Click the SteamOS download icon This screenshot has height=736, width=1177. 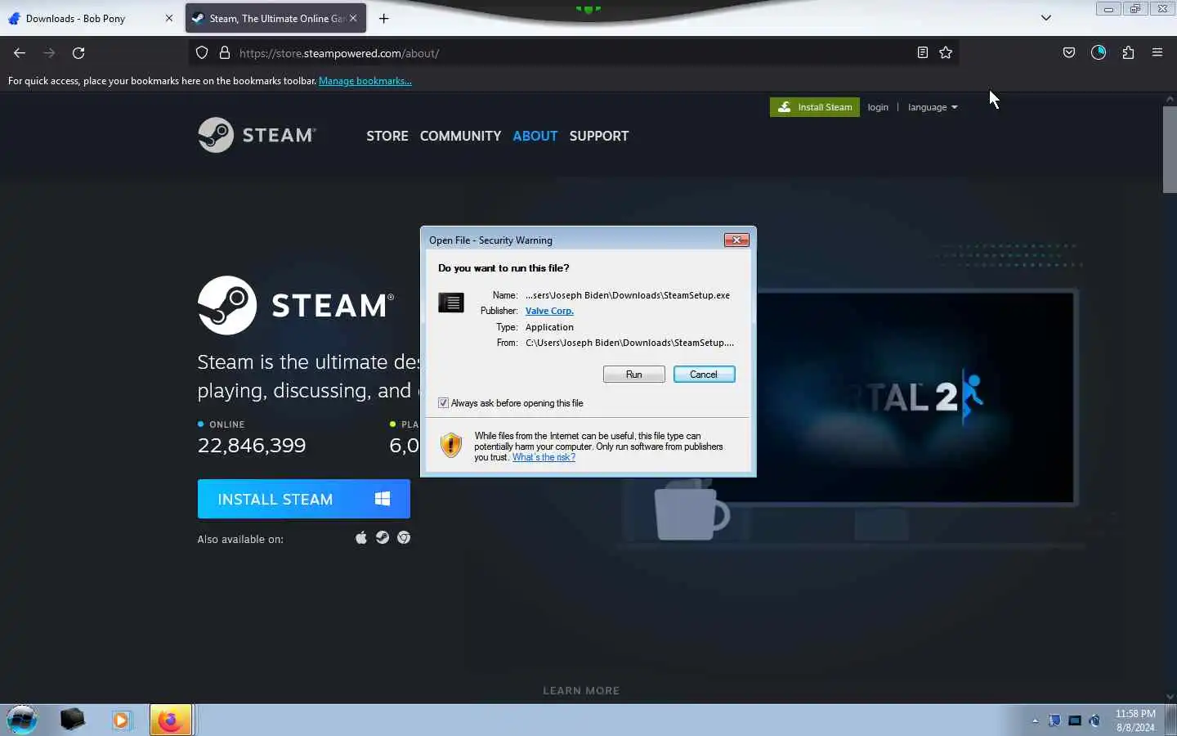(383, 537)
